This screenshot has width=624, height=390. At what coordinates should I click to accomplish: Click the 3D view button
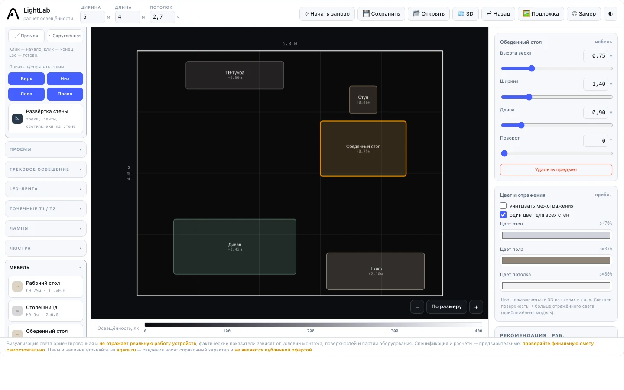click(466, 14)
